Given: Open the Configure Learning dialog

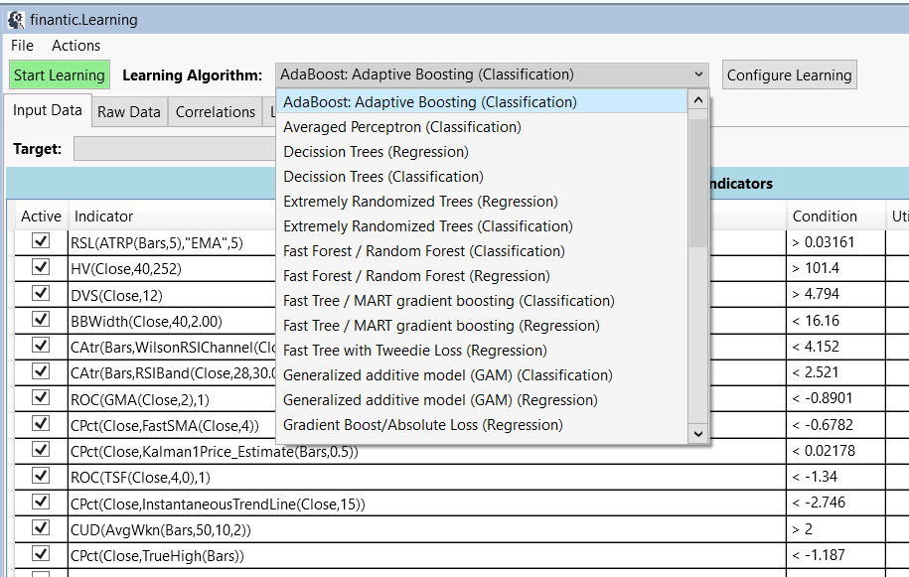Looking at the screenshot, I should 789,75.
